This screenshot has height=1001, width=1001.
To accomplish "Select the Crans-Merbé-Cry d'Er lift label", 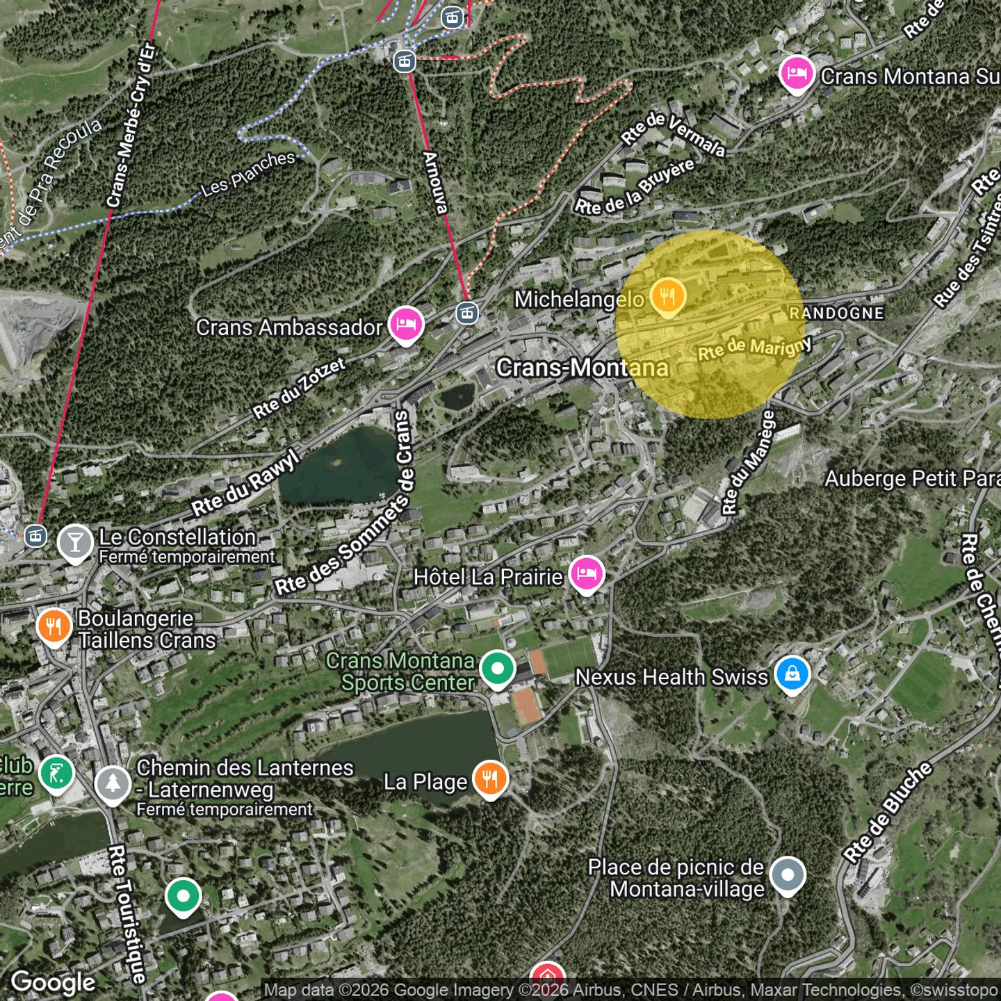I will click(131, 125).
